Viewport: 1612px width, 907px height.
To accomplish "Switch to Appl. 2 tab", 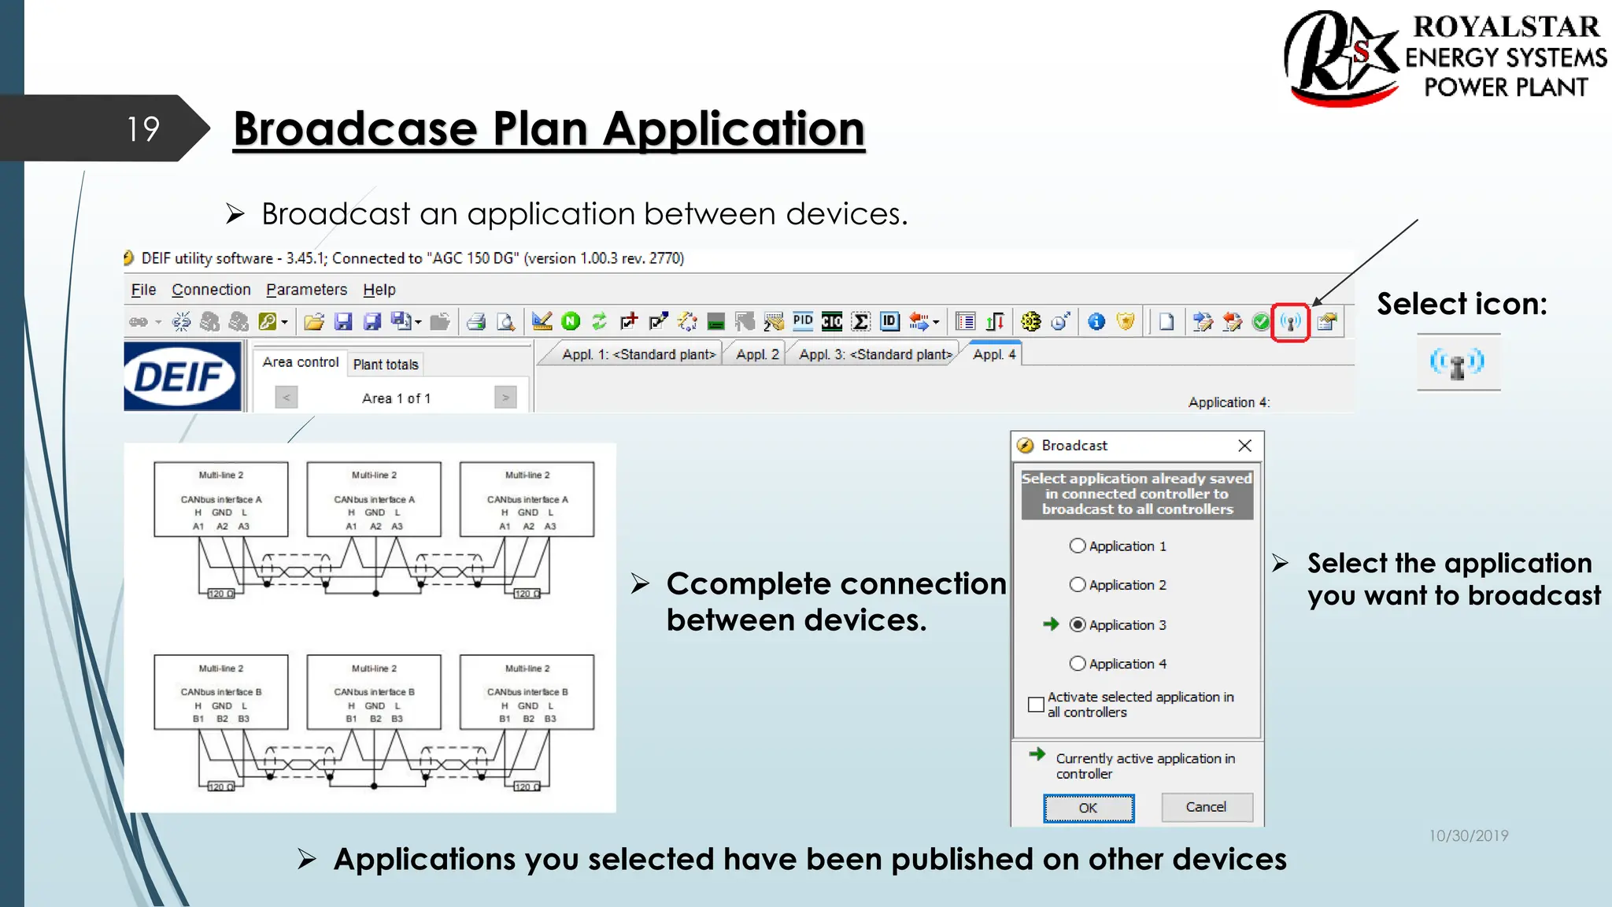I will coord(756,354).
